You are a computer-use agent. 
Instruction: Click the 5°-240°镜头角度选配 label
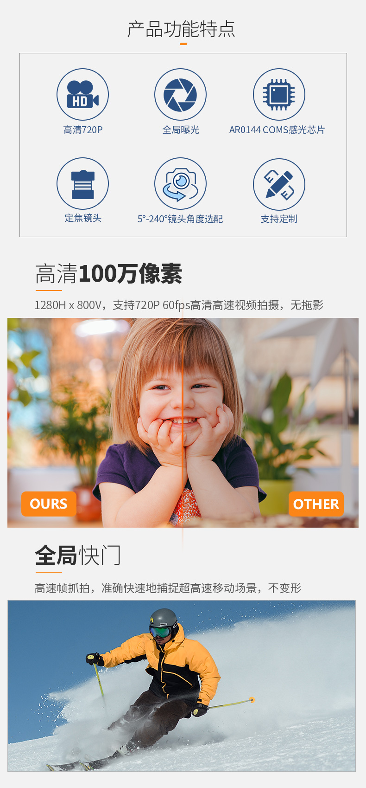[180, 219]
